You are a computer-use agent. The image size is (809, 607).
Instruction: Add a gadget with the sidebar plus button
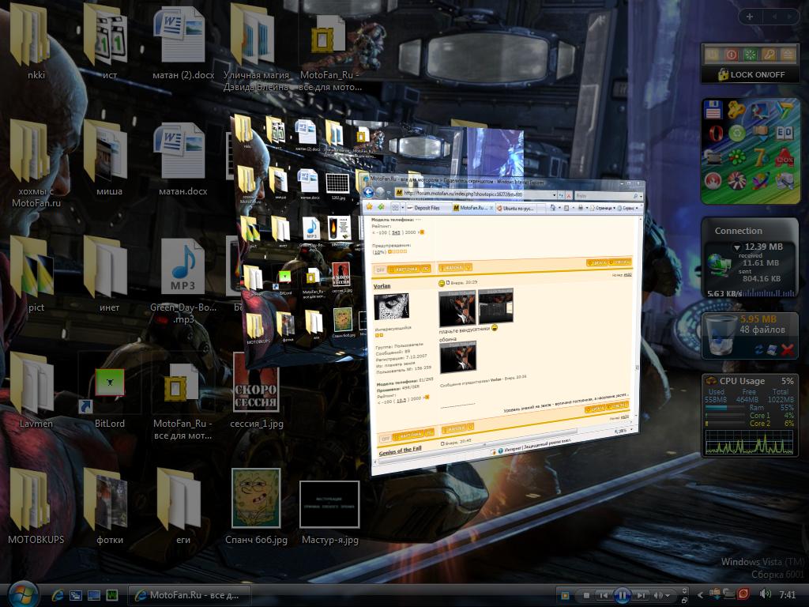point(750,17)
